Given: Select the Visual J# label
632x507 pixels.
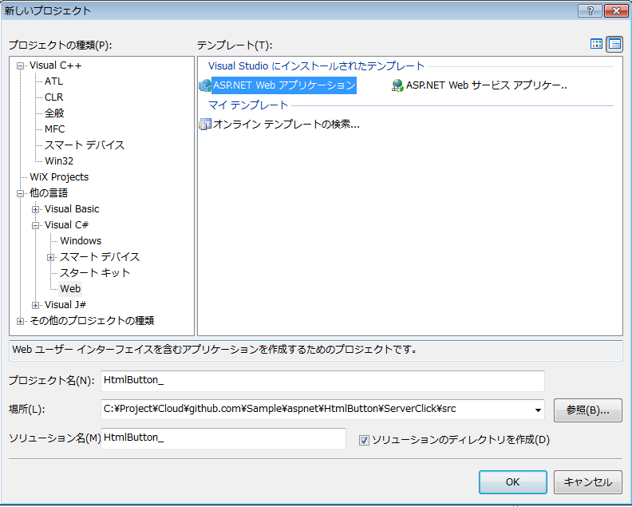Looking at the screenshot, I should pyautogui.click(x=65, y=304).
